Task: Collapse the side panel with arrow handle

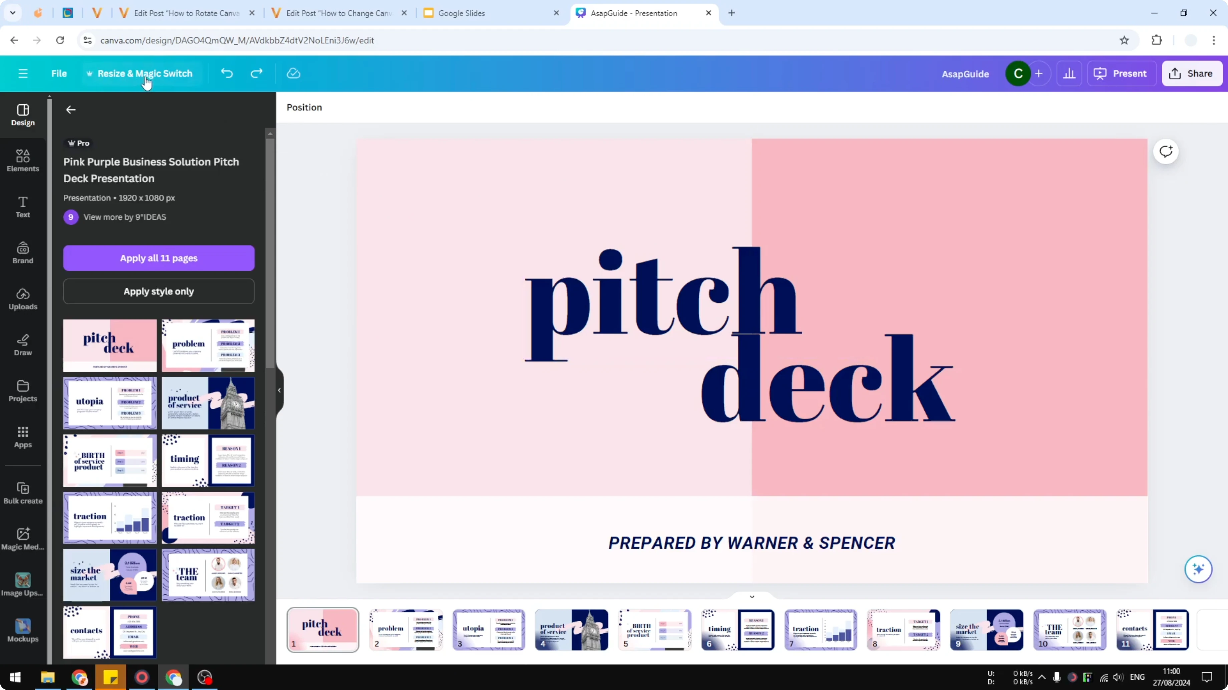Action: [x=279, y=390]
